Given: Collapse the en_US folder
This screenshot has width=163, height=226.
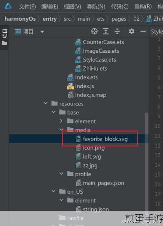Looking at the screenshot, I should [x=53, y=191].
